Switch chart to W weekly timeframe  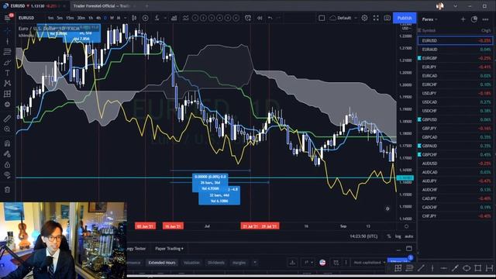click(x=112, y=18)
